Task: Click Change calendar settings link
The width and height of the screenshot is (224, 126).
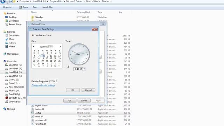Action: tap(43, 85)
